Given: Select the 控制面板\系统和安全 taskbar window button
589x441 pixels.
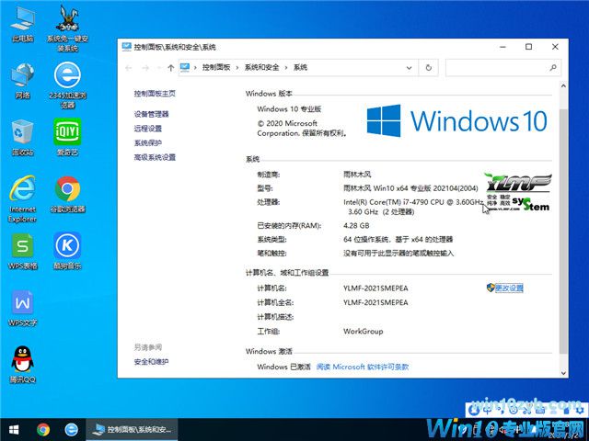Looking at the screenshot, I should pyautogui.click(x=133, y=429).
